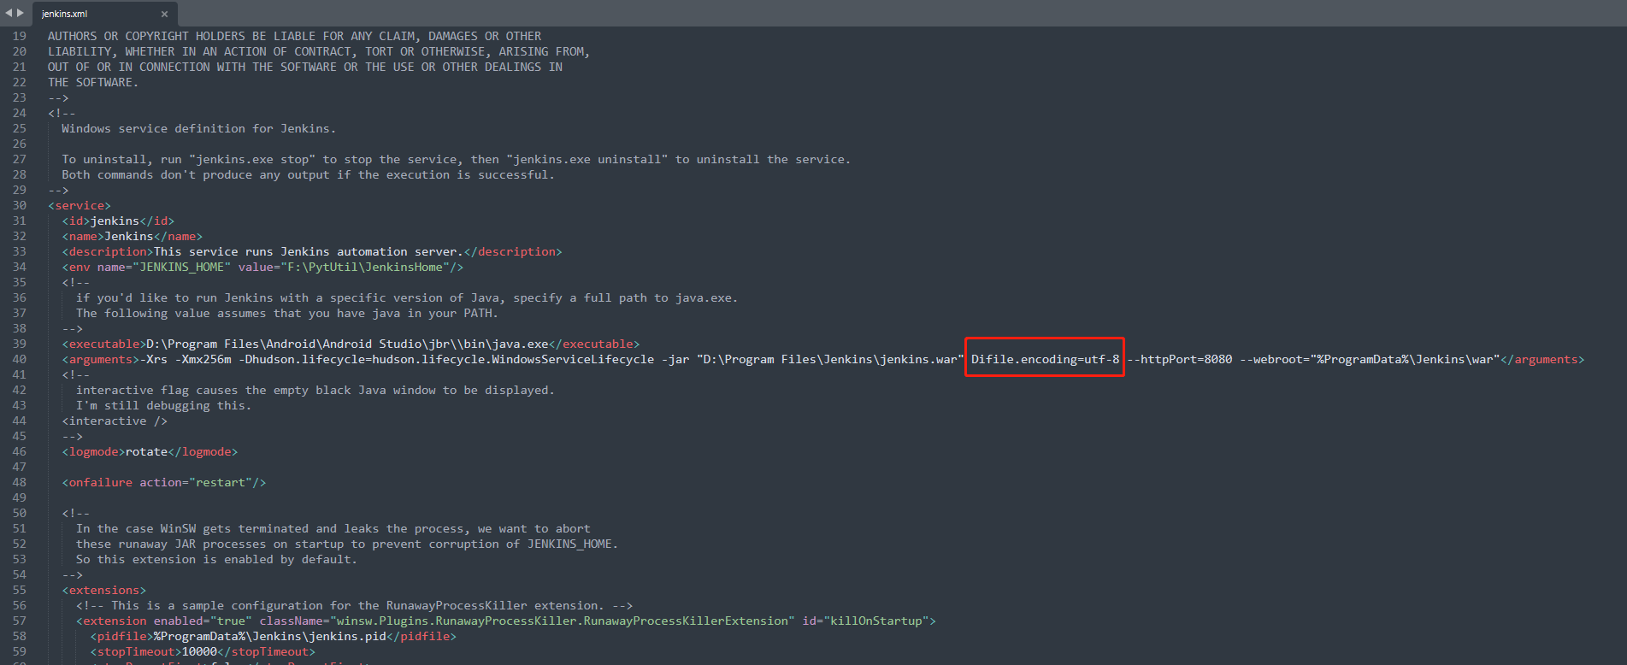
Task: Click gutter line number 57
Action: (20, 621)
